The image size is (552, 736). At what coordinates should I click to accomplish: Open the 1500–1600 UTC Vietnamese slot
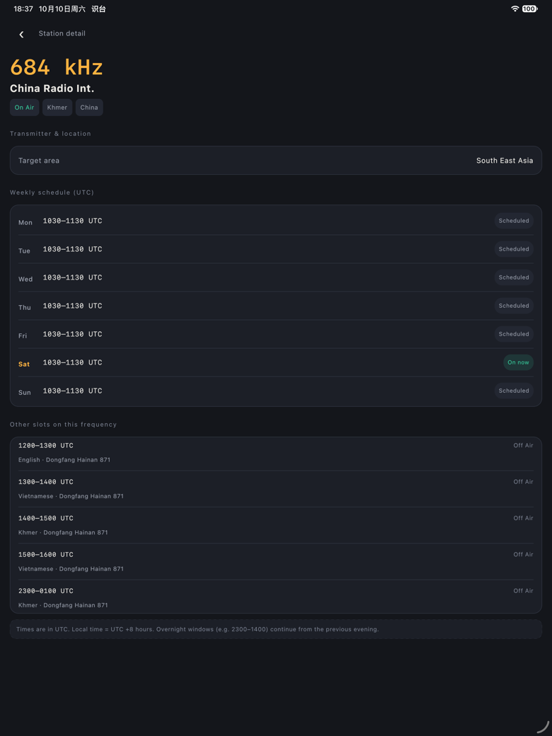276,561
